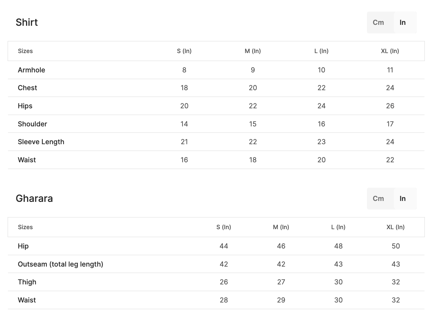This screenshot has width=430, height=335.
Task: Click the Gharara table's M (In) header
Action: [281, 227]
